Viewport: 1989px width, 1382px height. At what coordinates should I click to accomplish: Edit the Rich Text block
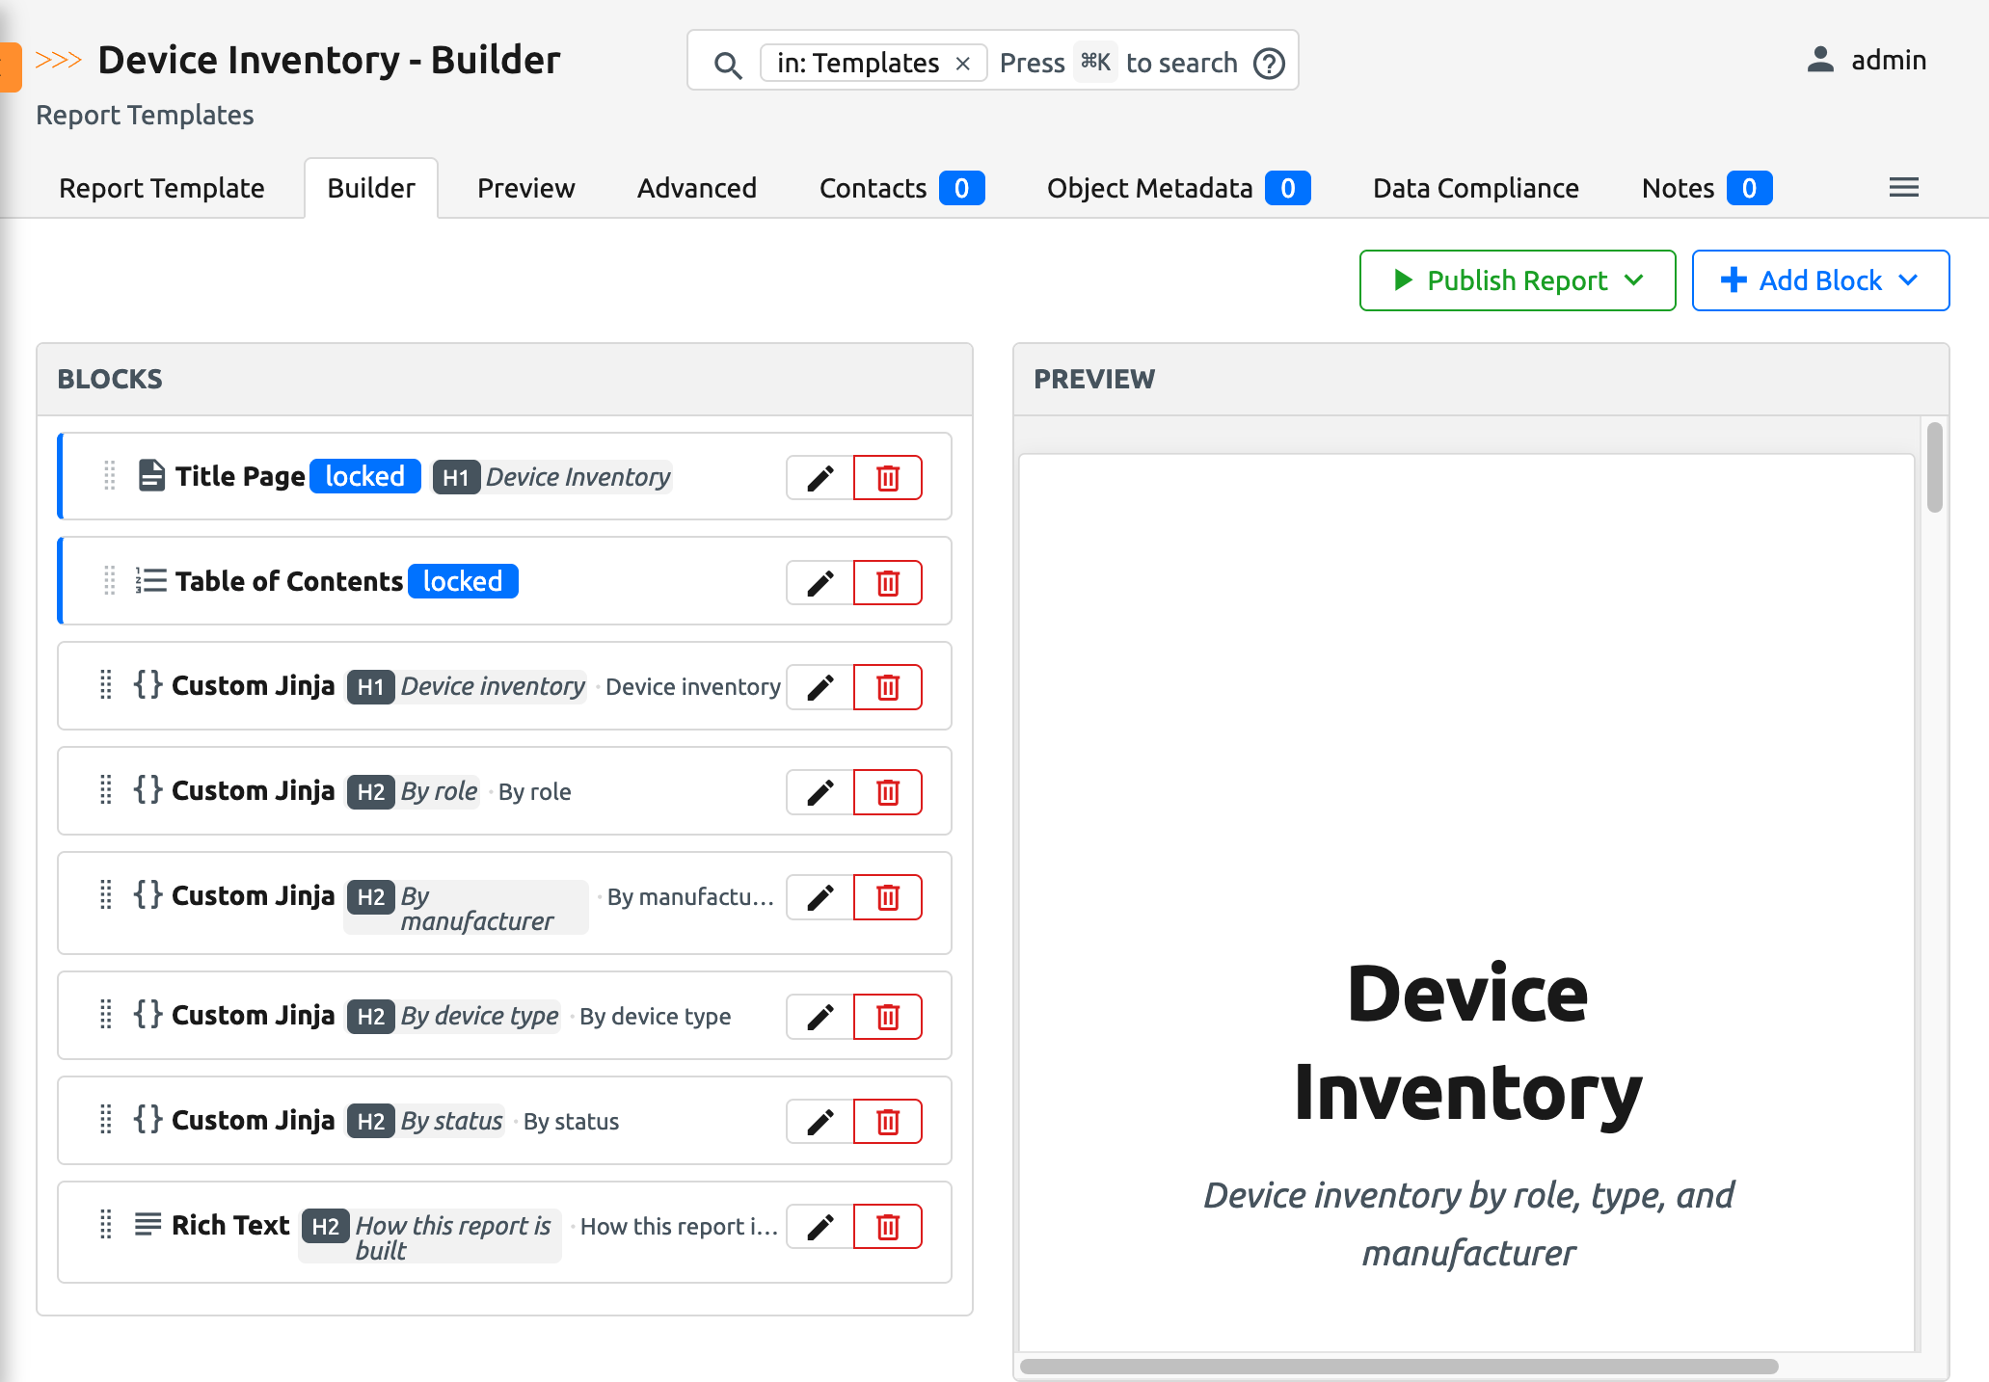point(820,1227)
